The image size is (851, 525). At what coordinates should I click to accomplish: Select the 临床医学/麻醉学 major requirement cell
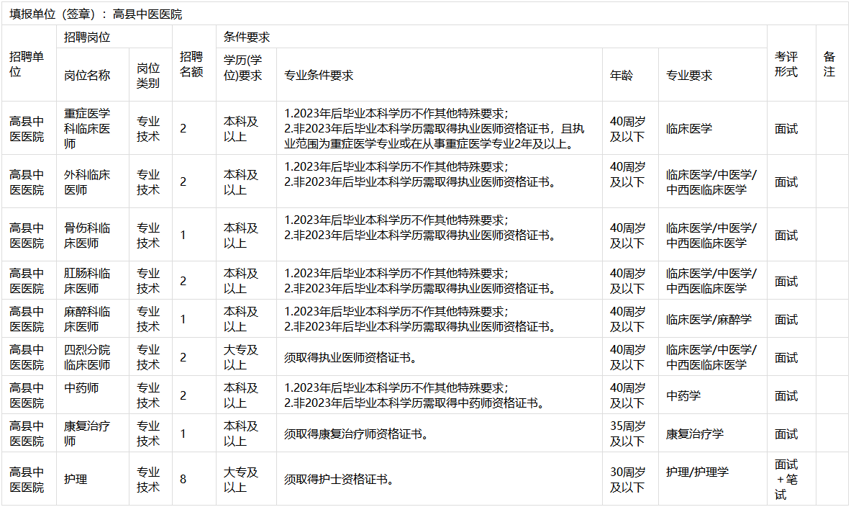point(709,320)
